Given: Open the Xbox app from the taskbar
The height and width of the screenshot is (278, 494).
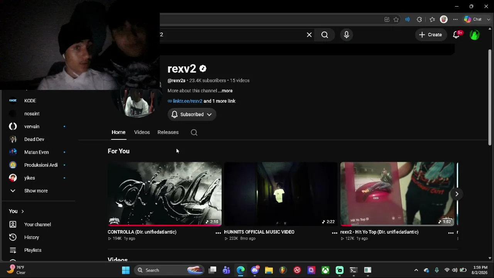Looking at the screenshot, I should (x=326, y=270).
